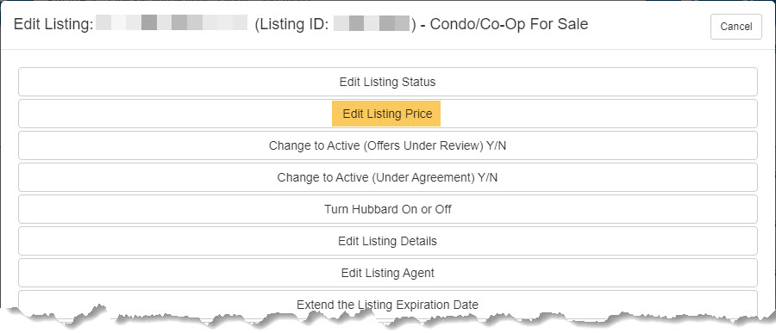Choose Change to Active (Under Agreement) Y/N
Screen dimensions: 776x333
click(x=387, y=177)
